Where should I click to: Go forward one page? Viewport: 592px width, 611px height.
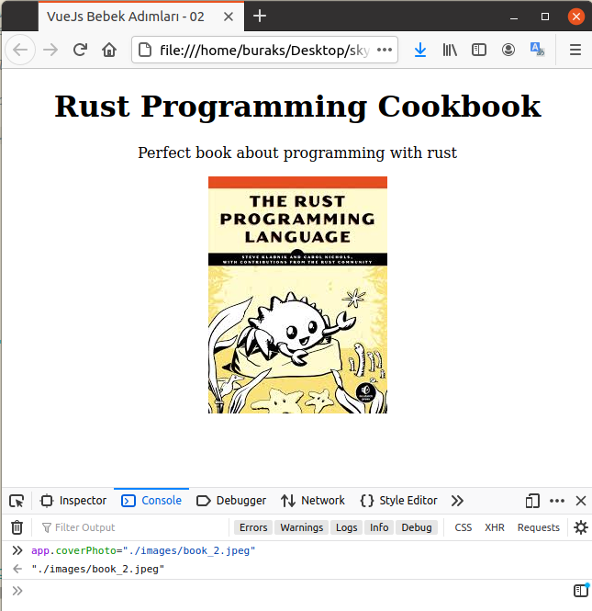click(50, 50)
